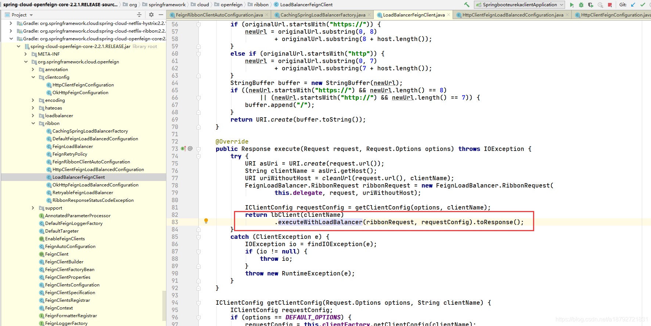Expand the spring-cloud-netflix-ribbon Gradle library

[11, 31]
